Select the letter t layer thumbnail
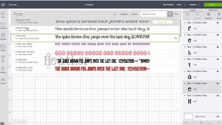222x125 pixels. pos(189,65)
